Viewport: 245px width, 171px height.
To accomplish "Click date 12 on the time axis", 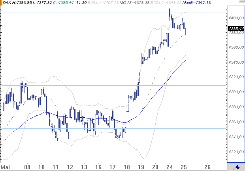I will (x=70, y=167).
